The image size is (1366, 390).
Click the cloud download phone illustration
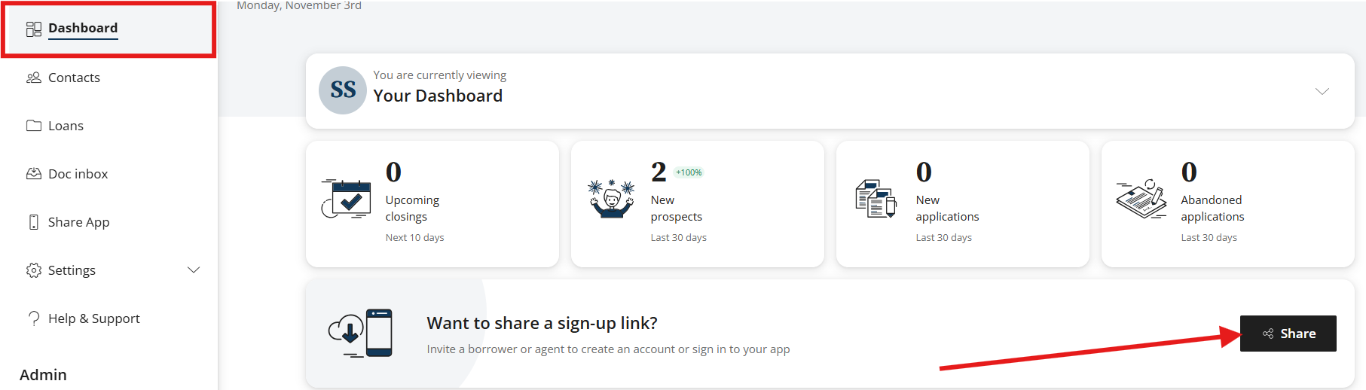tap(360, 333)
